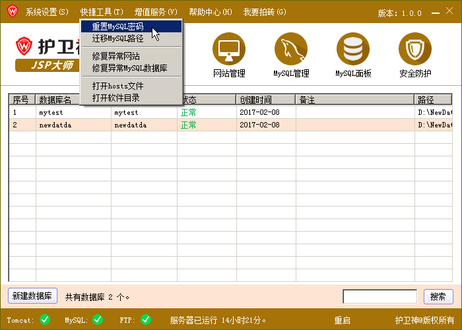Open the 增值服务(V) menu
The image size is (462, 330).
pos(156,12)
